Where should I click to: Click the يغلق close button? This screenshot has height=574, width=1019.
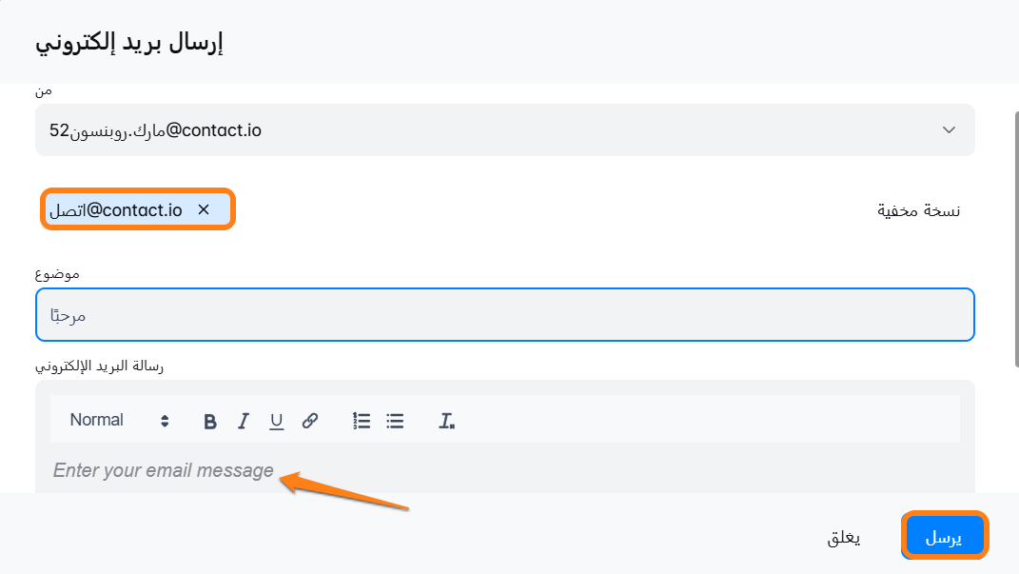843,538
